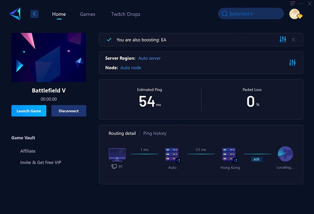This screenshot has height=214, width=314.
Task: Click the Auto server node icon
Action: click(172, 155)
